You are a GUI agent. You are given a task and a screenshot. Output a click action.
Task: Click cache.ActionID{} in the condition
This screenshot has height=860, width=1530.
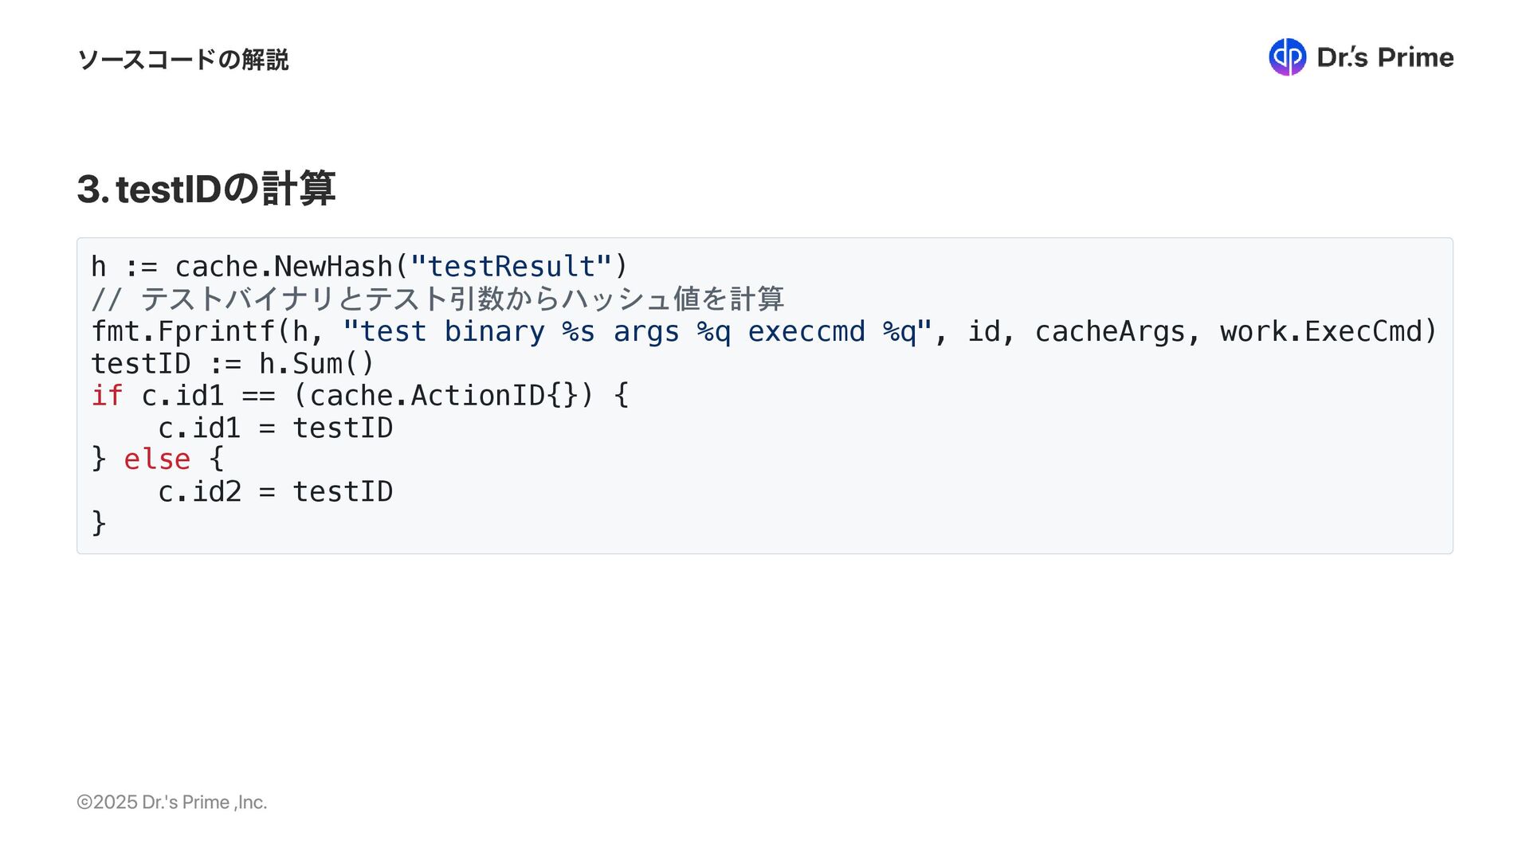pyautogui.click(x=443, y=396)
